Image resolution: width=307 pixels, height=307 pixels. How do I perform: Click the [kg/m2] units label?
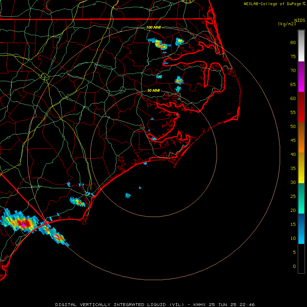tap(287, 24)
